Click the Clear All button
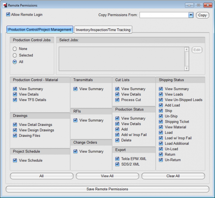This screenshot has width=215, height=198. click(173, 176)
